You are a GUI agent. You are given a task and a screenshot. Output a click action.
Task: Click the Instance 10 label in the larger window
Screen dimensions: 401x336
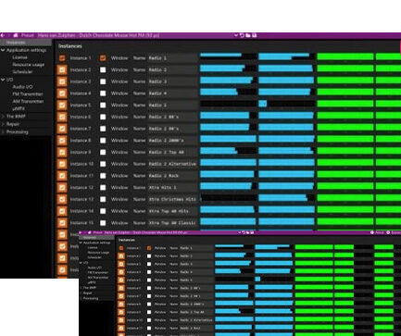point(81,164)
